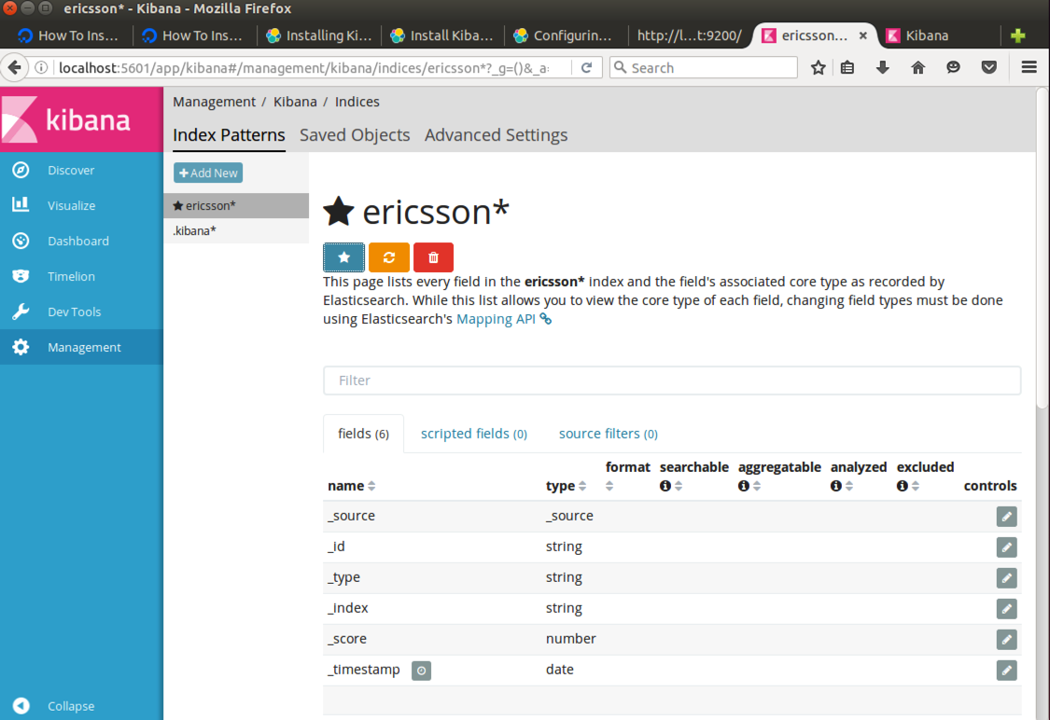1050x720 pixels.
Task: Sort by the aggregatable column
Action: 757,486
